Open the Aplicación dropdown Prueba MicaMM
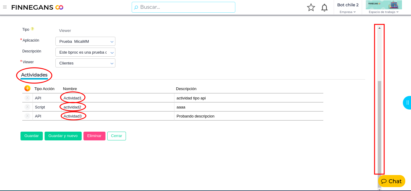 85,41
